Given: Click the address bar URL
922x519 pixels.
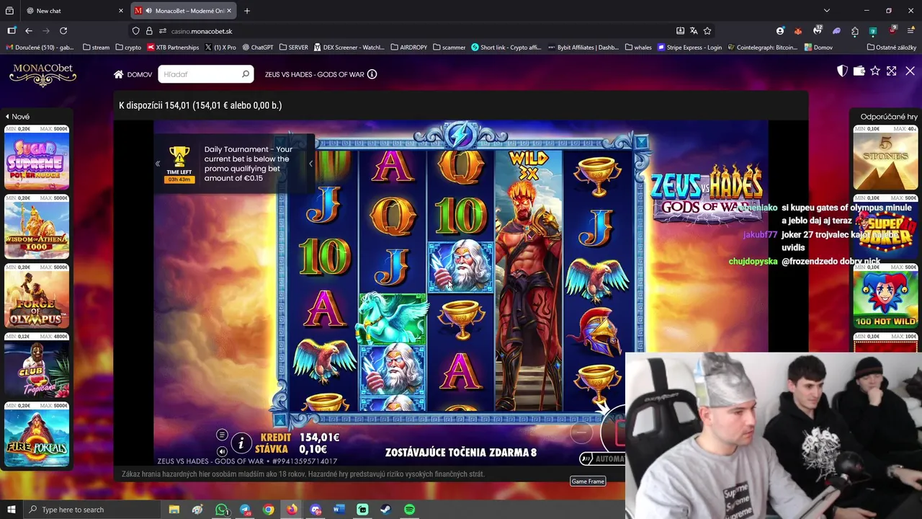Looking at the screenshot, I should pos(202,31).
